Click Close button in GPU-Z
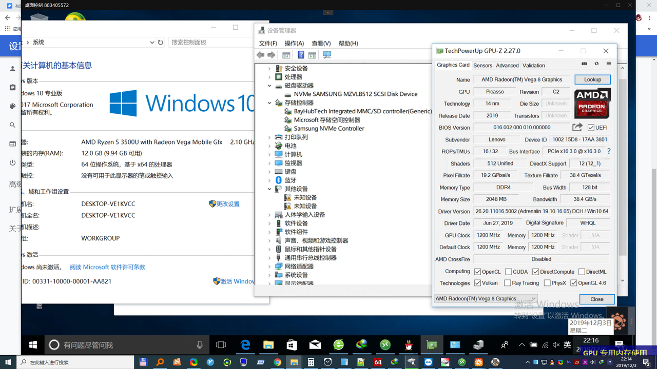Viewport: 657px width, 369px height. (x=597, y=299)
